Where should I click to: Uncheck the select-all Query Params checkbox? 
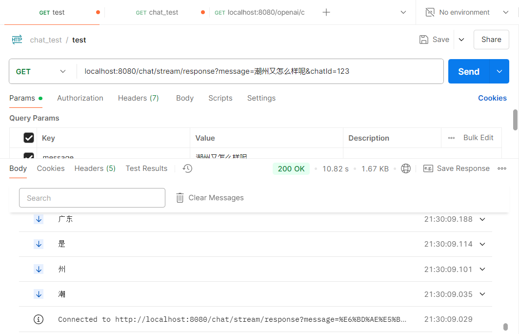click(x=28, y=137)
